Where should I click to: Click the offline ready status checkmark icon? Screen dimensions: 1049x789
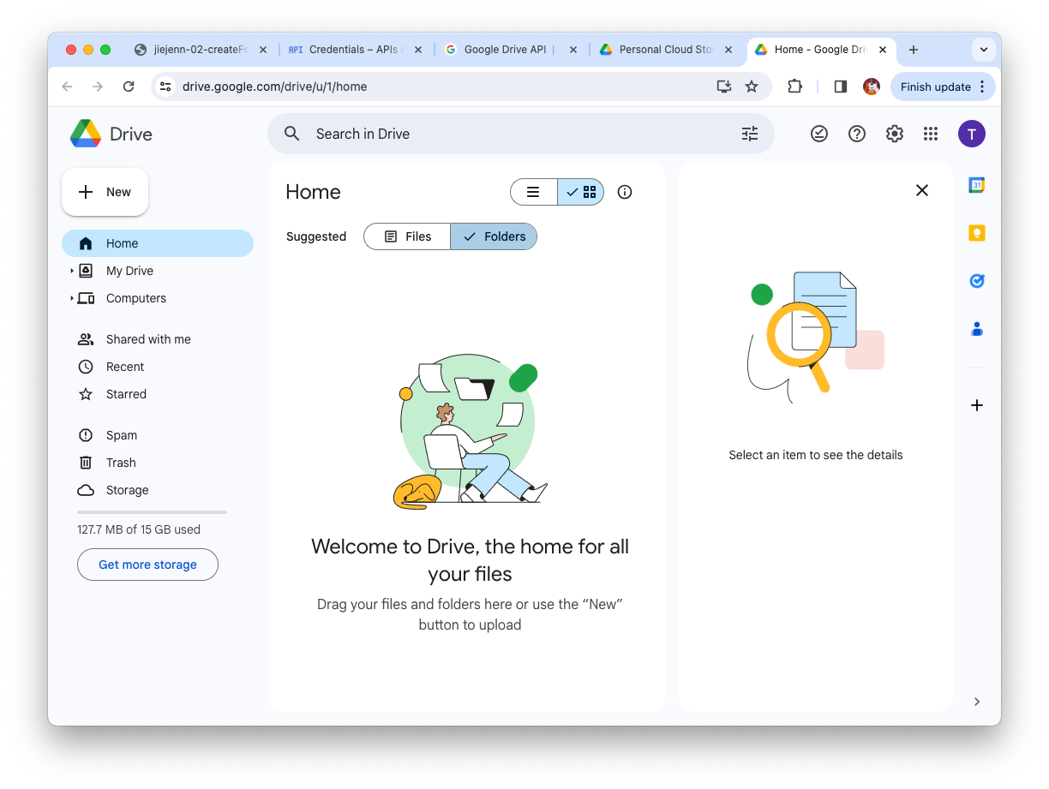819,134
